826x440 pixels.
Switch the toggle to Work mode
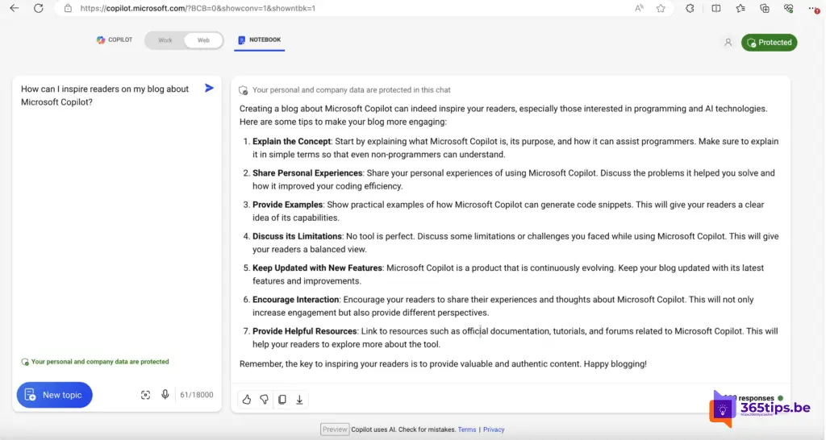point(165,40)
